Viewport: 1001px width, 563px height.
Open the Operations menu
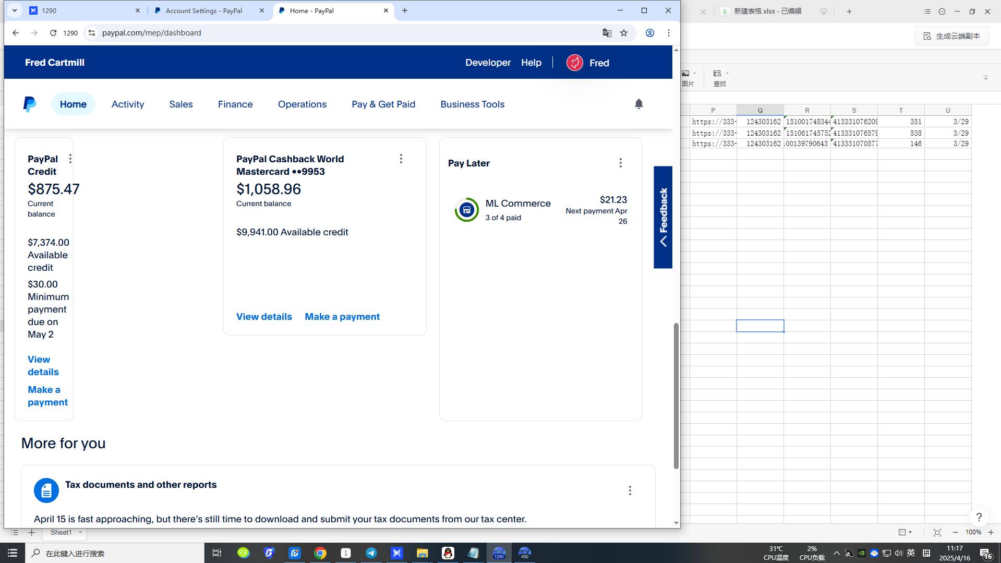(302, 104)
